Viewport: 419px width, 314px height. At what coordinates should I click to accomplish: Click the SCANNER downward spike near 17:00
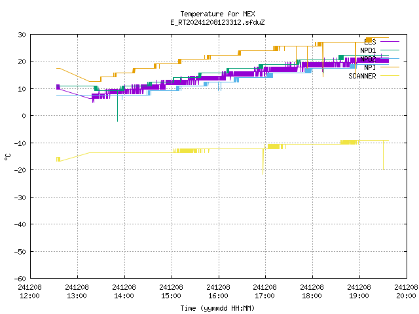pyautogui.click(x=263, y=163)
